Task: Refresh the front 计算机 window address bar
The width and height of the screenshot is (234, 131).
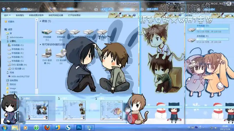Action: [96, 9]
